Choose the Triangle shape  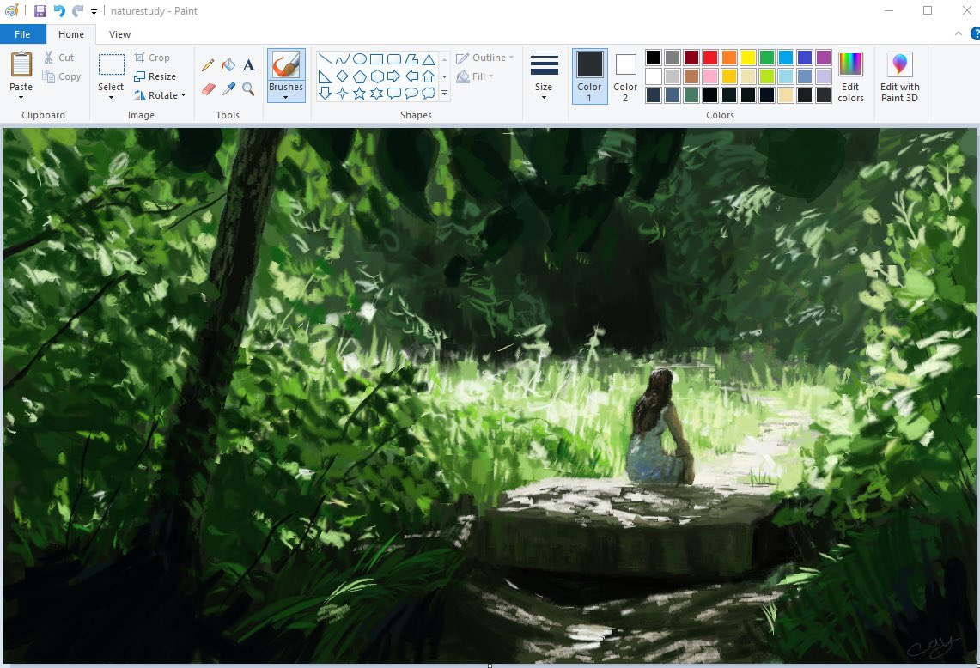(428, 59)
